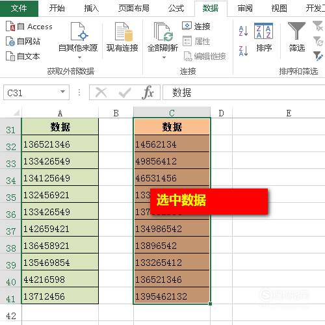Confirm entry with checkmark button
Viewport: 325px width, 325px height.
pos(125,92)
